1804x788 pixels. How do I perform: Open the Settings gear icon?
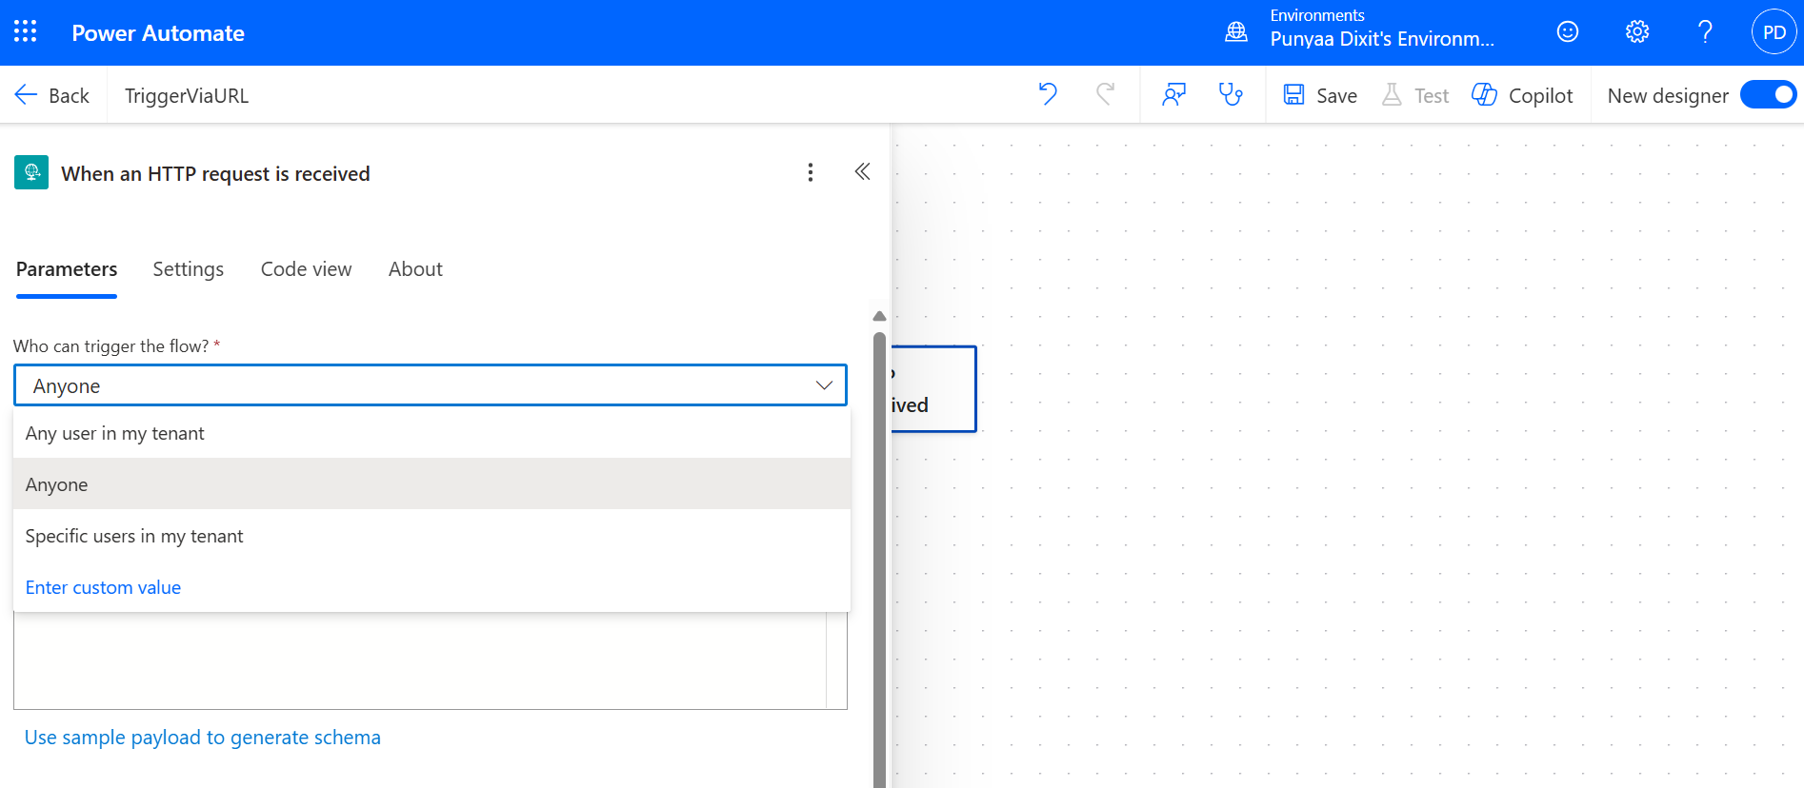1636,32
